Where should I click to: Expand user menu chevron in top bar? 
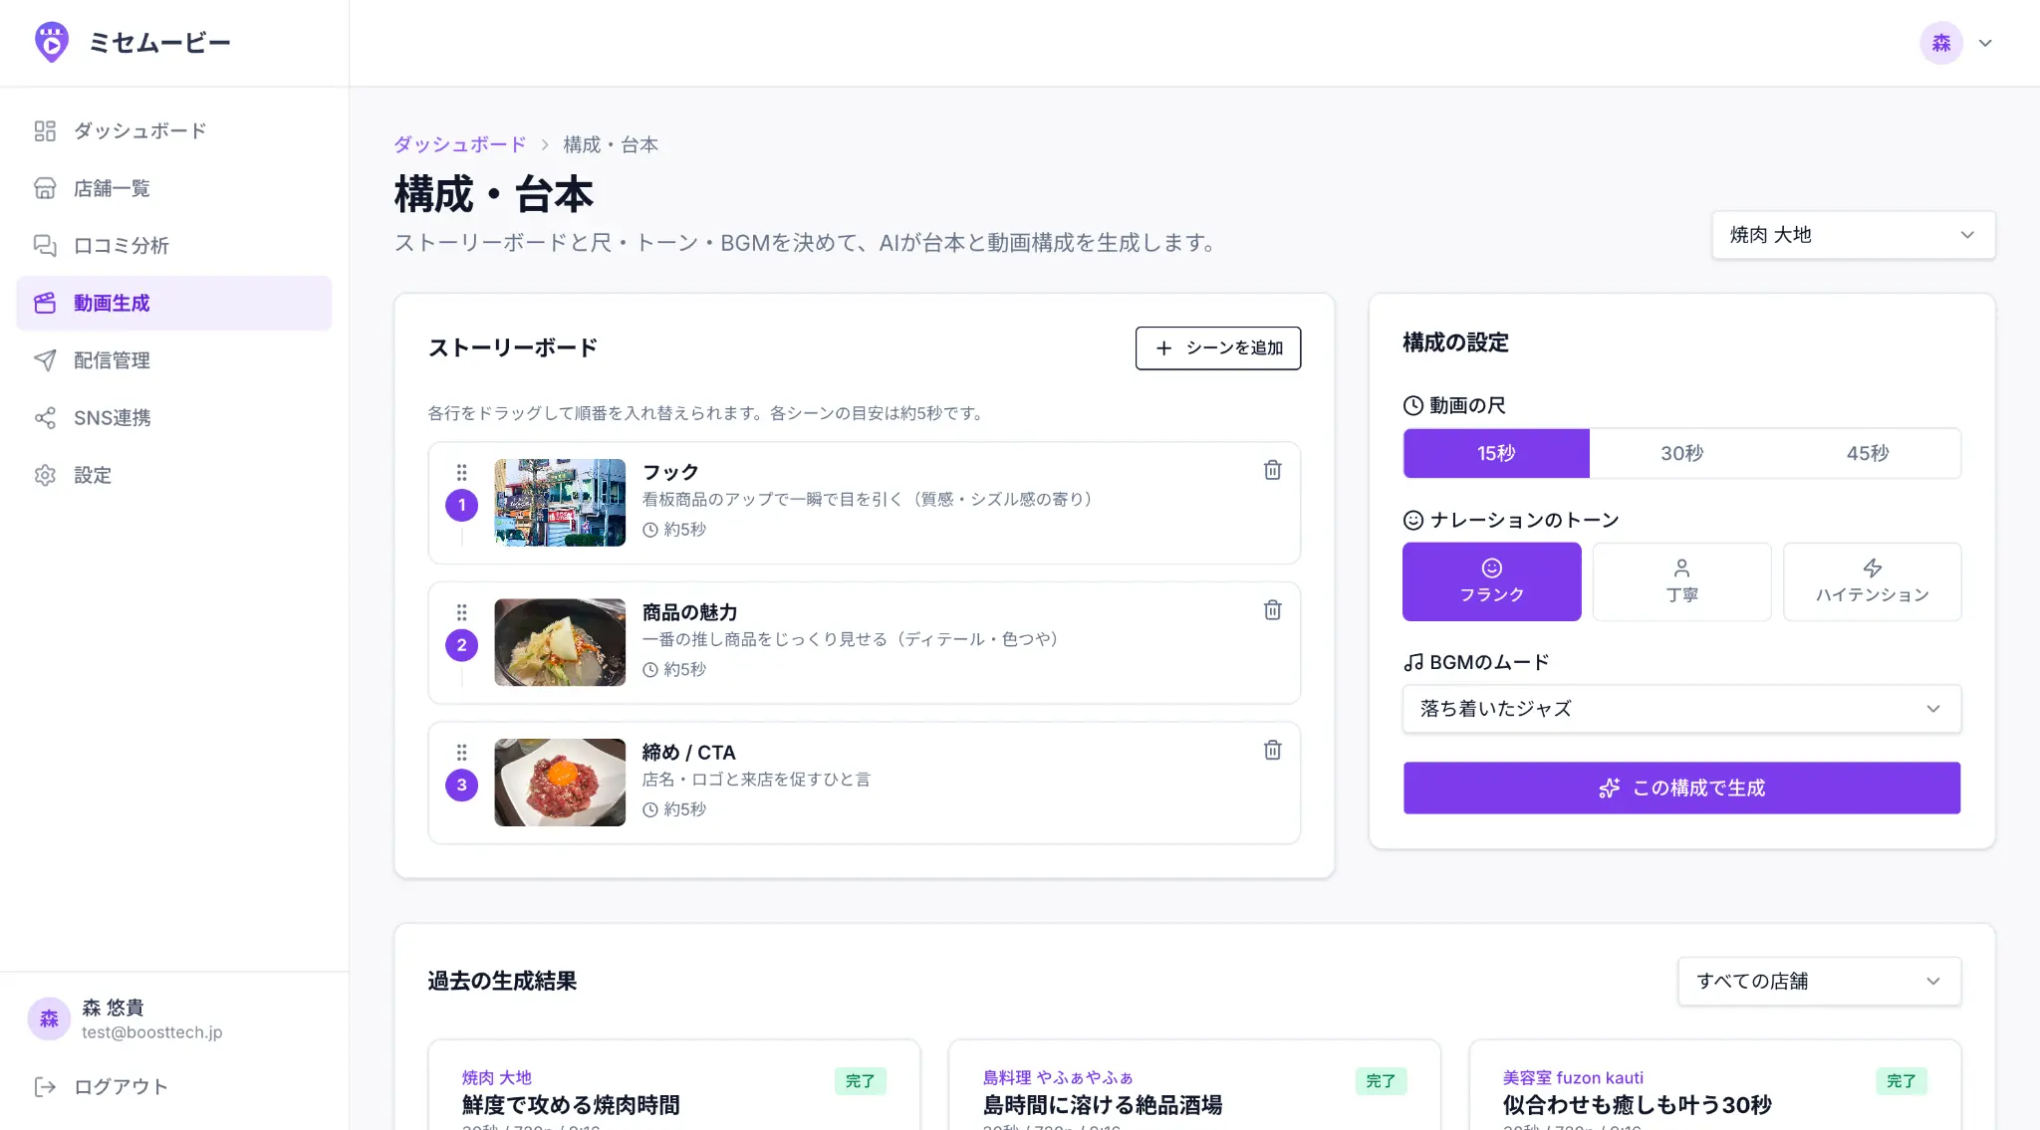tap(1985, 43)
